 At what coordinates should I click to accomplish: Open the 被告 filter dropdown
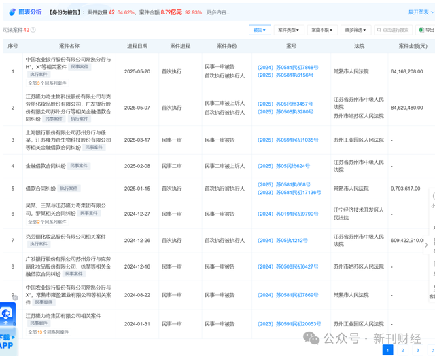260,30
